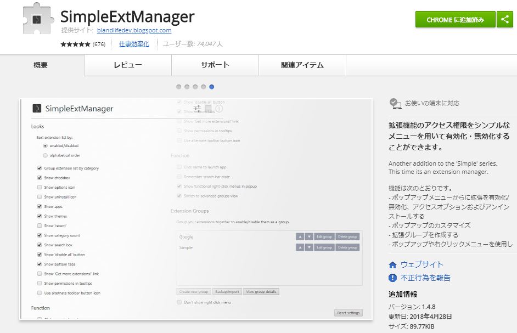Click the Extension Groups heading
517x333 pixels.
click(x=189, y=211)
